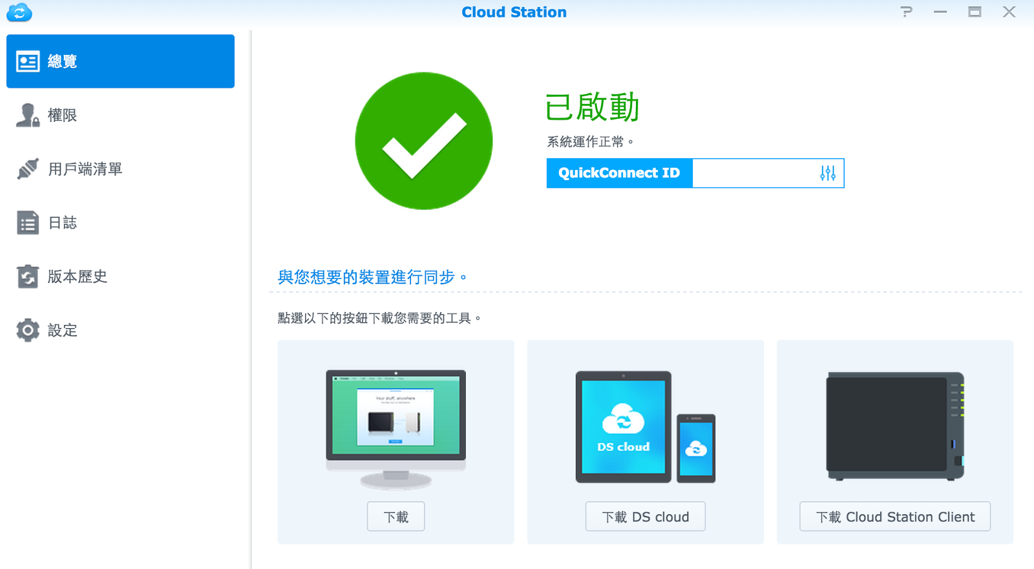This screenshot has width=1034, height=569.
Task: Open the 總覽 overview tab
Action: [120, 61]
